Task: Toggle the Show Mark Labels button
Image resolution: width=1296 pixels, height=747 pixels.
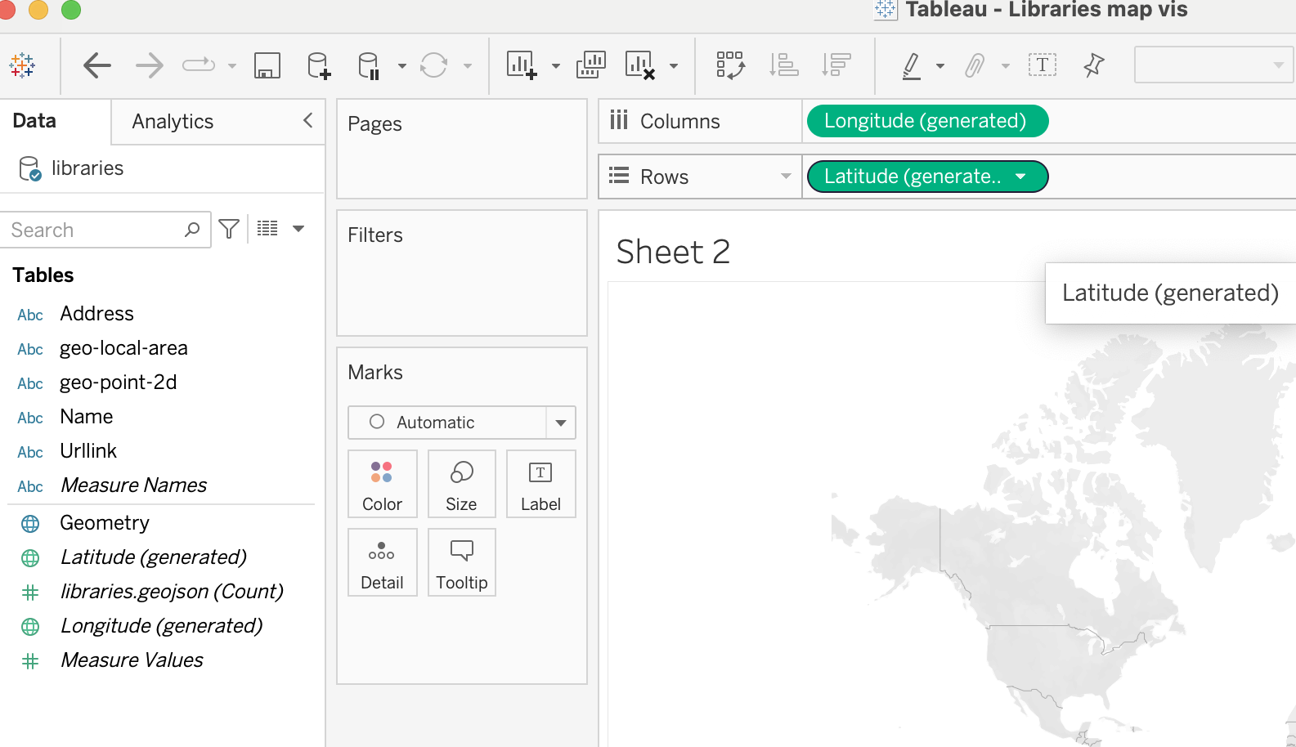Action: pos(1042,65)
